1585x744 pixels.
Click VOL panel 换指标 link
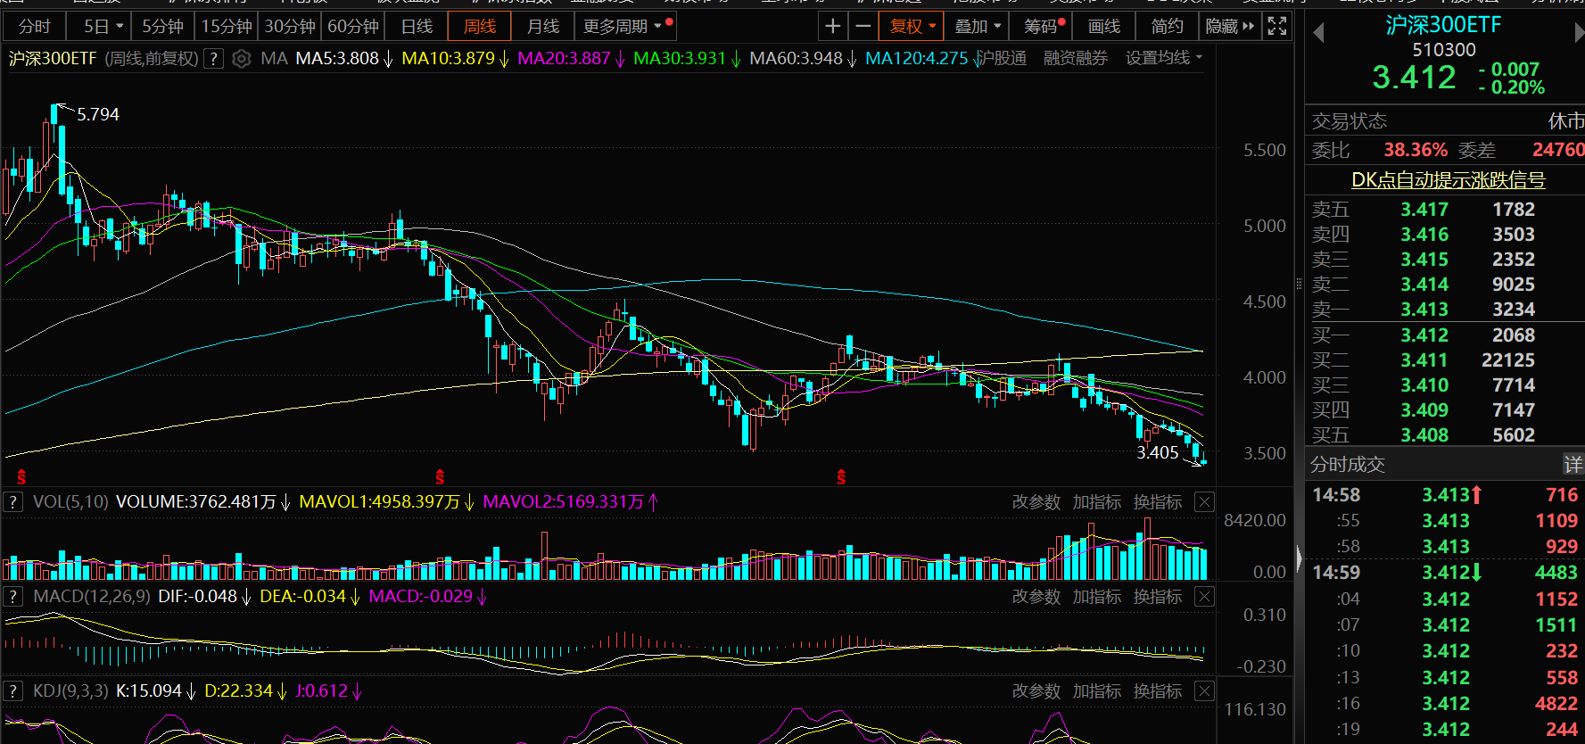1158,502
